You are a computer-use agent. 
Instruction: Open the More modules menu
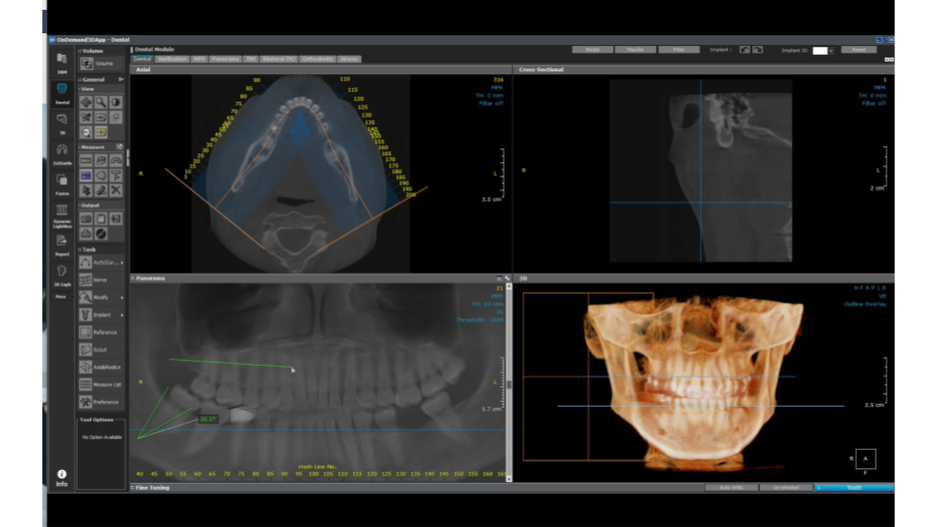click(x=61, y=297)
